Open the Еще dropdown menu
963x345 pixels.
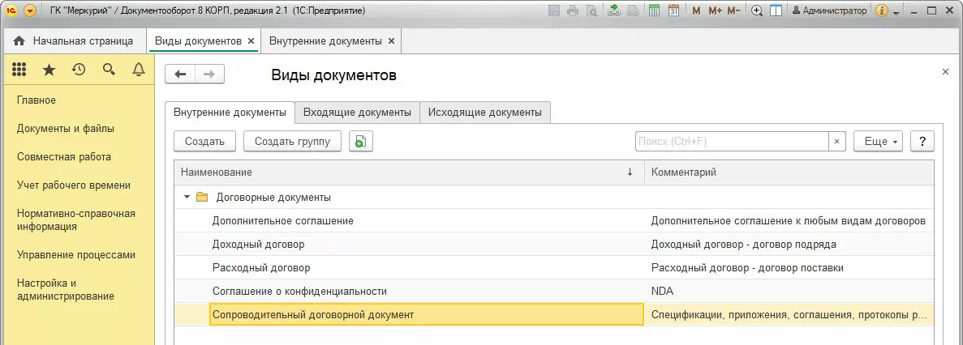click(x=878, y=142)
